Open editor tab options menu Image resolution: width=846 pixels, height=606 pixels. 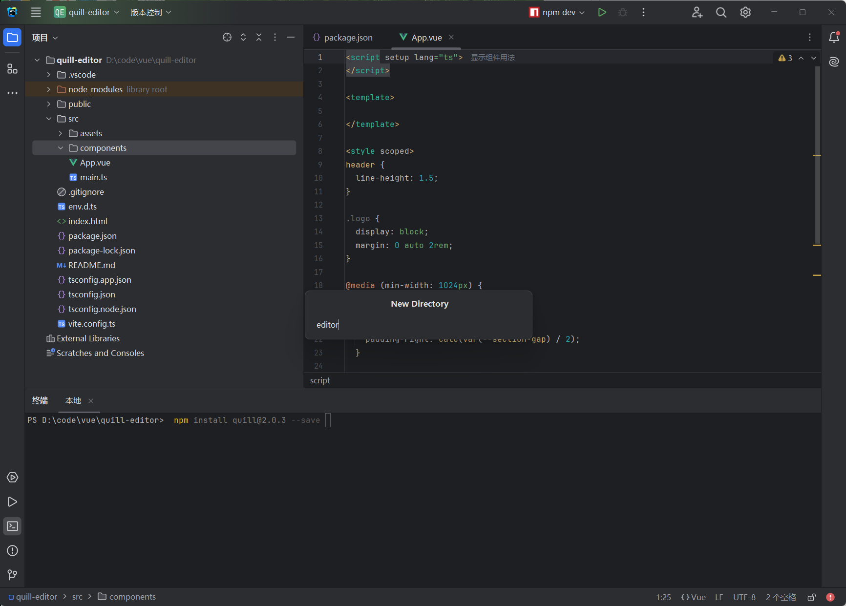(810, 38)
